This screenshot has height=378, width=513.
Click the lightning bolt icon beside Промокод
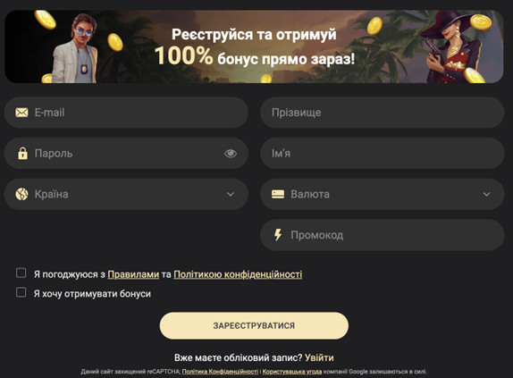(278, 235)
